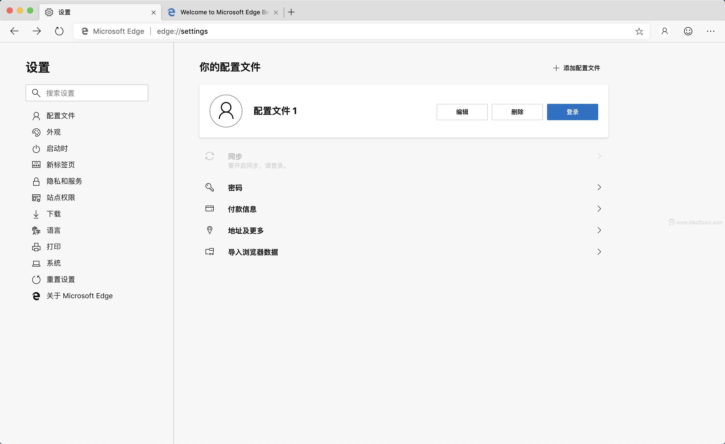
Task: Click the smiley feedback icon
Action: tap(688, 31)
